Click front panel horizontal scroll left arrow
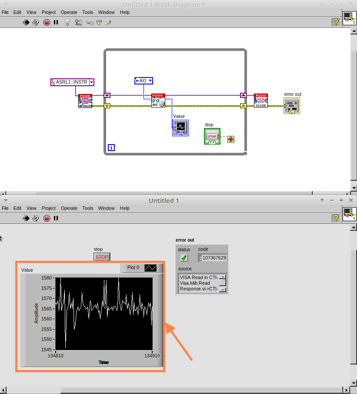 coord(3,390)
